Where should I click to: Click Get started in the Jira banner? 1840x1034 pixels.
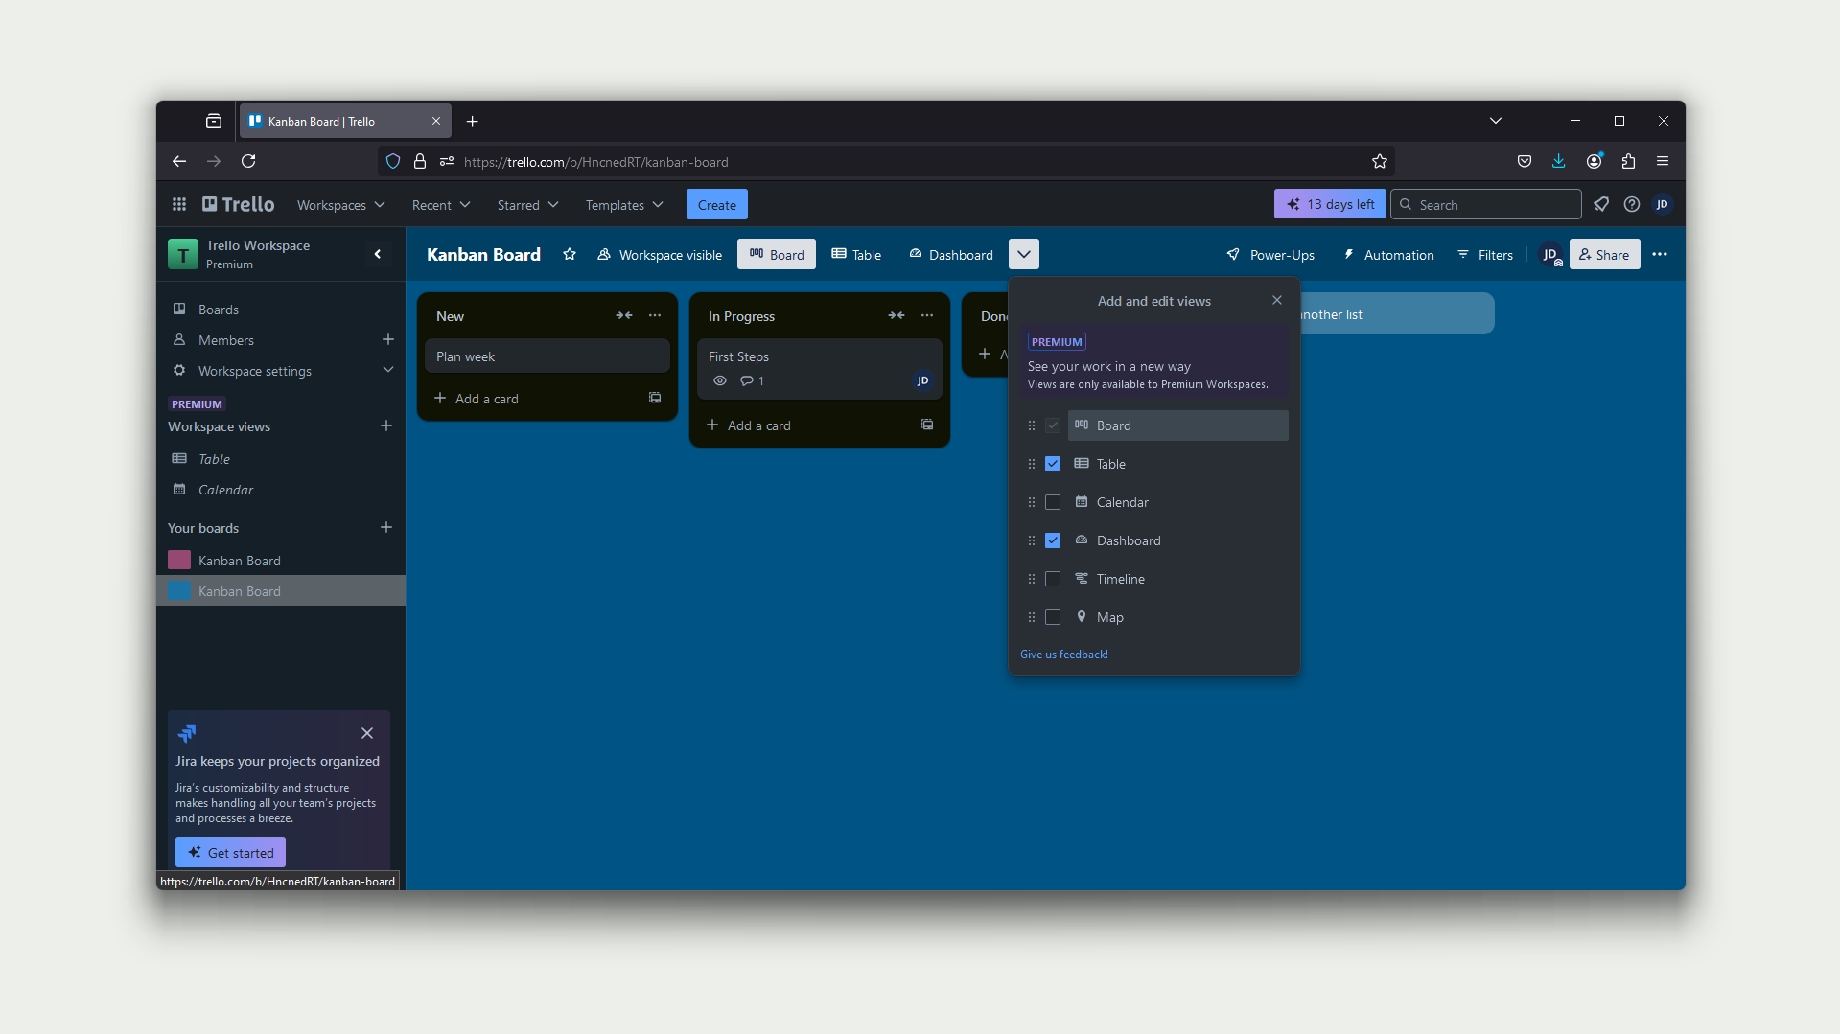point(230,852)
